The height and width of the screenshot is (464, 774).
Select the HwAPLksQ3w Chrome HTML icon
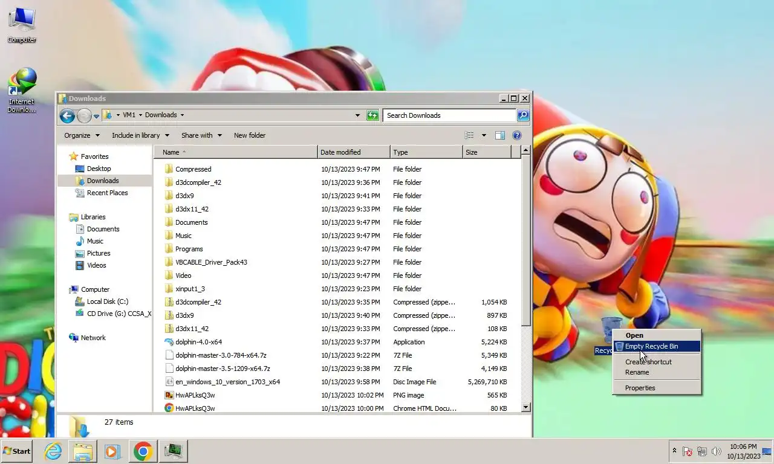click(x=169, y=408)
